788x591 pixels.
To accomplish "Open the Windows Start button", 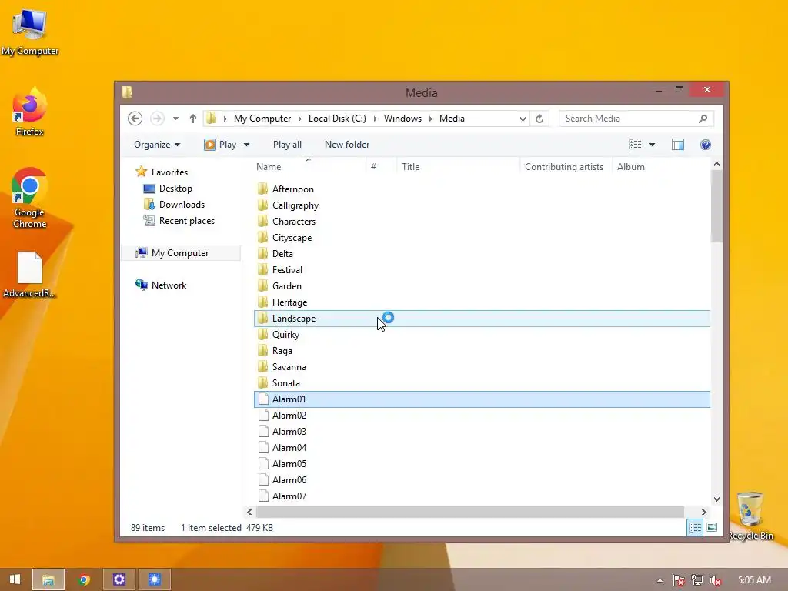I will pos(15,579).
